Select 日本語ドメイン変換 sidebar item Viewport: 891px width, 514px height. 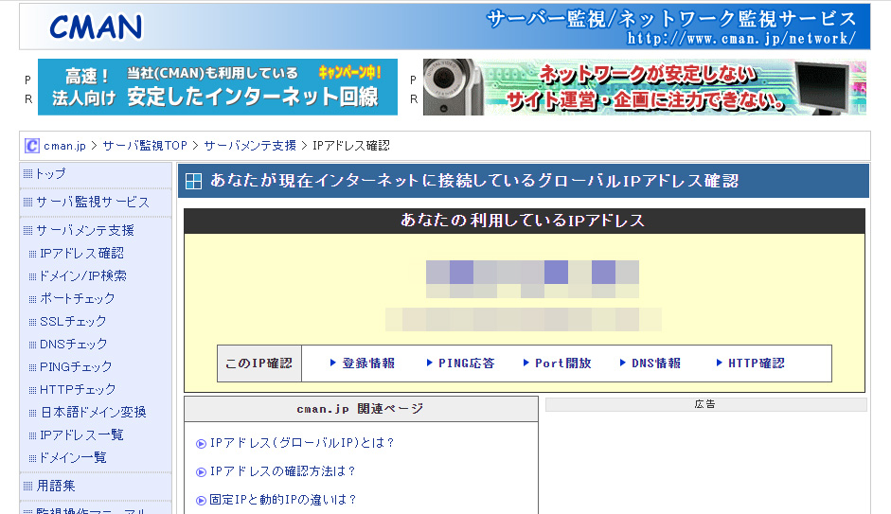[93, 413]
